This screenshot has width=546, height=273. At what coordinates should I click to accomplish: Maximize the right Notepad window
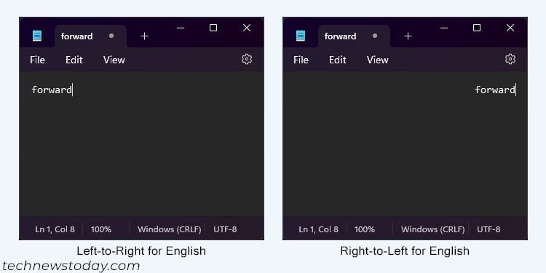pos(477,28)
